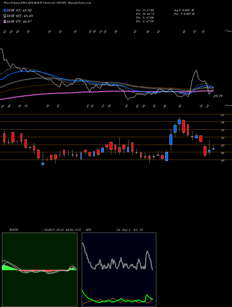Screen dimensions: 232x307
Task: Click the white DOW MT legend swatch
Action: 5,16
